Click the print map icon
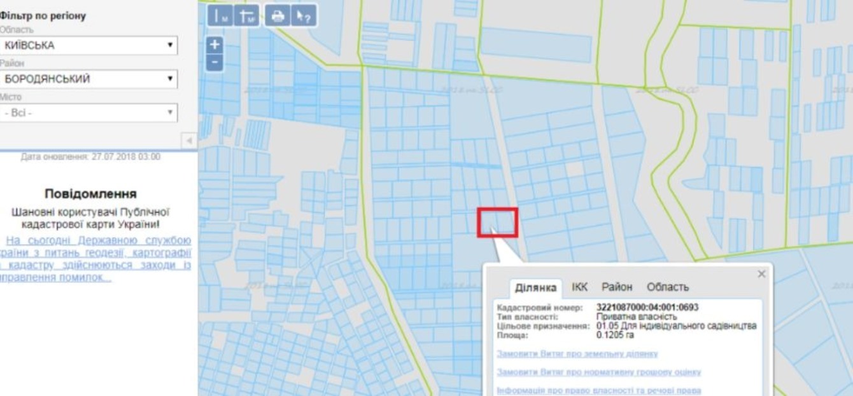853x396 pixels. tap(277, 16)
